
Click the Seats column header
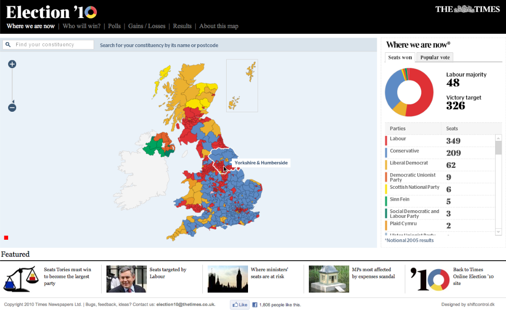[452, 128]
